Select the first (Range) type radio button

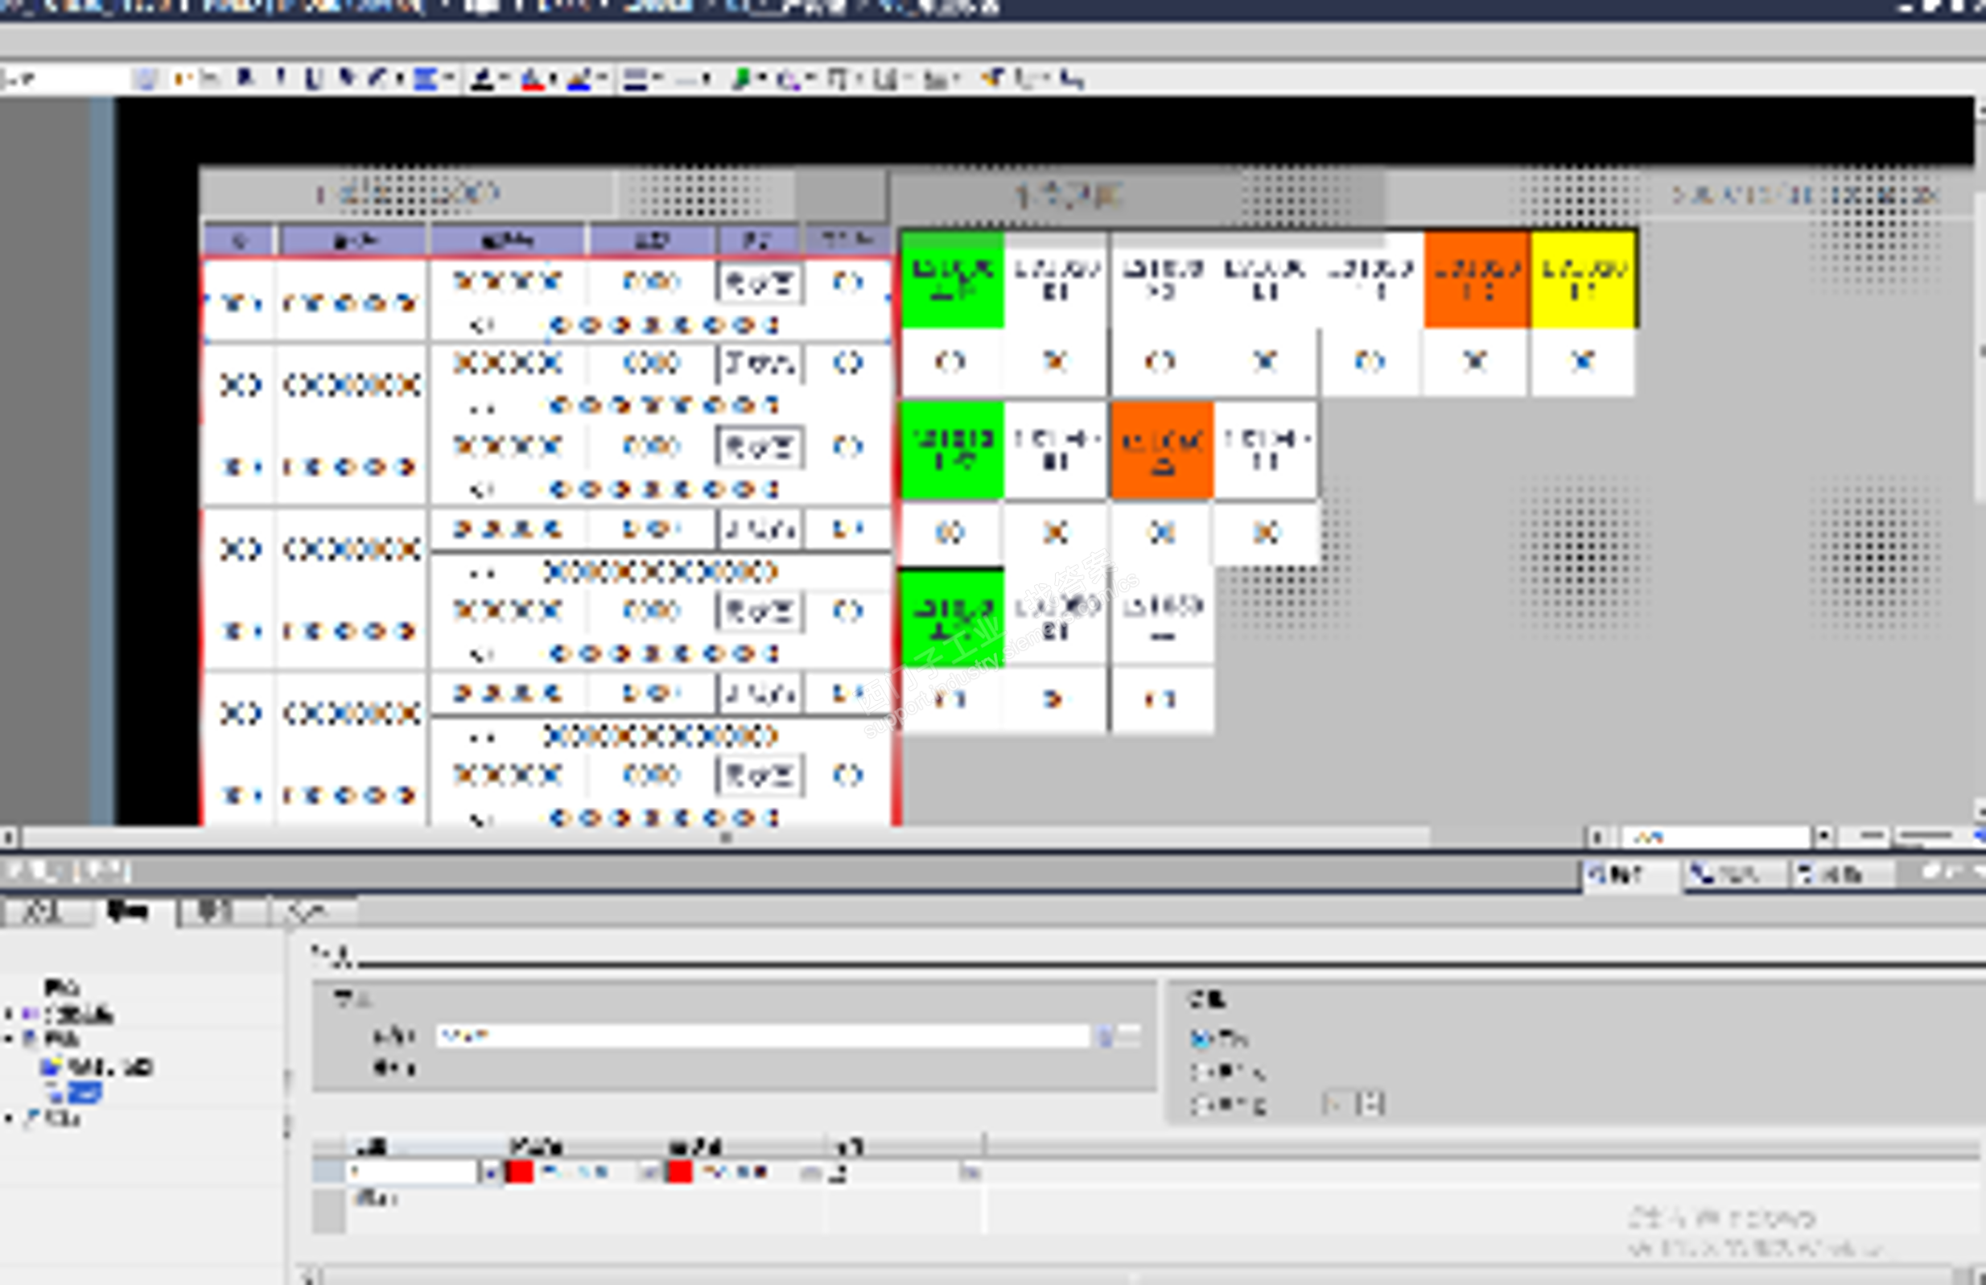[x=1200, y=1039]
